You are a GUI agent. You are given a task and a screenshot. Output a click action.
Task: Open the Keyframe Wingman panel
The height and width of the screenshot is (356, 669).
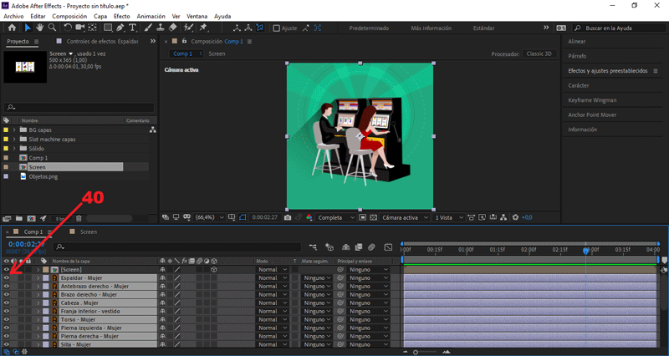coord(591,100)
